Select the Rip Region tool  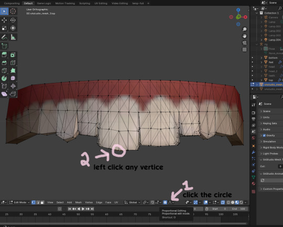point(13,94)
